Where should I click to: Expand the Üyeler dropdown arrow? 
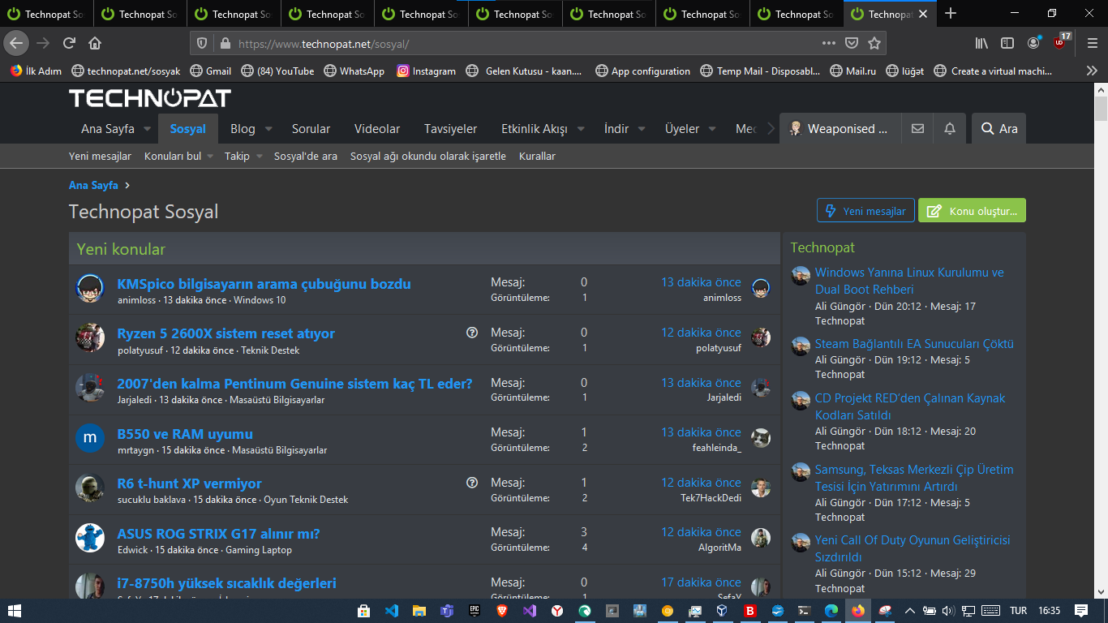(712, 129)
